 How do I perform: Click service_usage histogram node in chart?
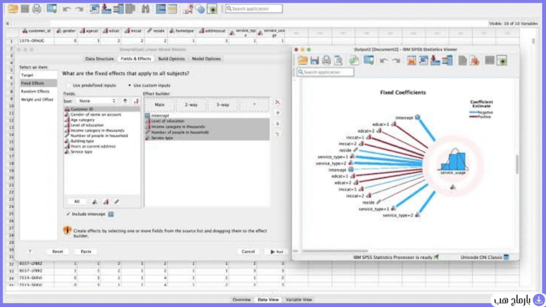[454, 161]
